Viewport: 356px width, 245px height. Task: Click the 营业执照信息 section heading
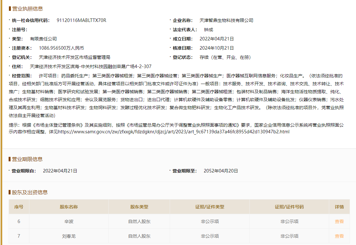click(x=27, y=9)
